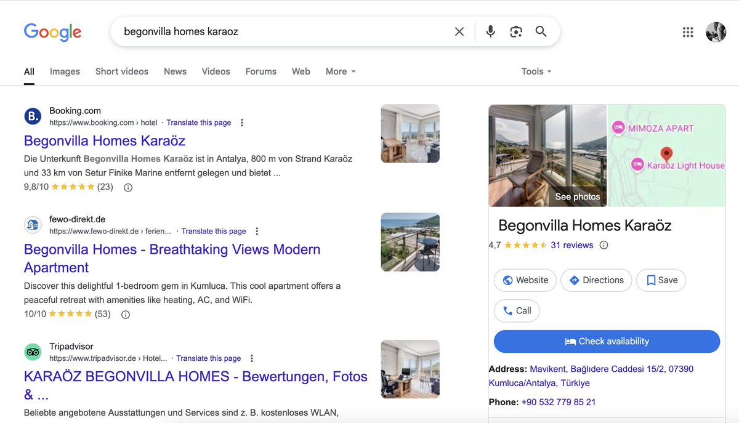Click the map thumbnail in knowledge panel
This screenshot has width=739, height=423.
(x=667, y=155)
